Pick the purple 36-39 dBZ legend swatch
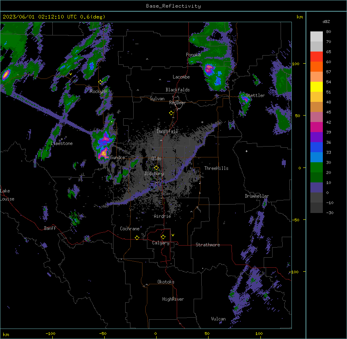 (x=316, y=137)
